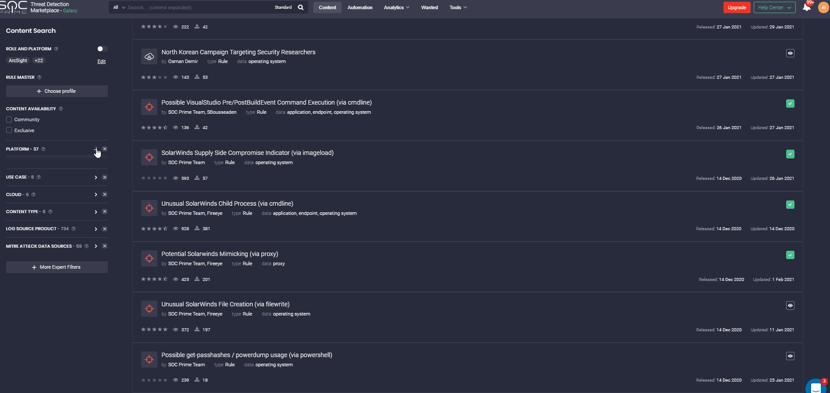Toggle the Role and Platform switch

[x=102, y=49]
